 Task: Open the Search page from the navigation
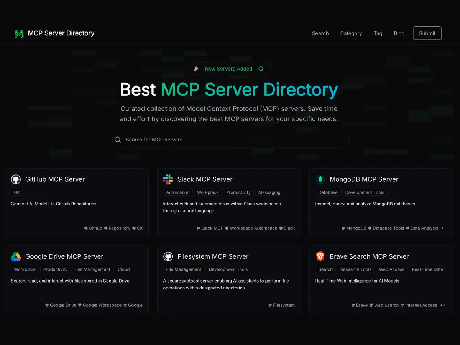320,33
